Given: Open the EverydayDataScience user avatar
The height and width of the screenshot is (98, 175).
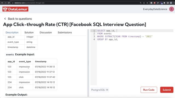Looking at the screenshot, I should pos(171,9).
